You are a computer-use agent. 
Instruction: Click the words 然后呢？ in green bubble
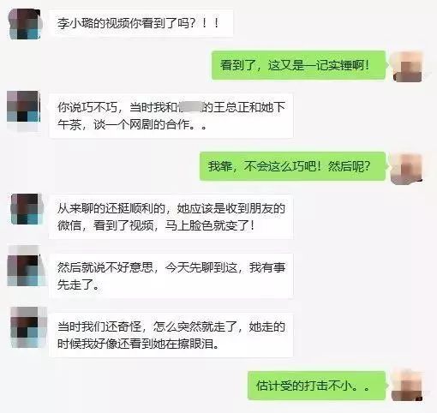click(x=349, y=166)
